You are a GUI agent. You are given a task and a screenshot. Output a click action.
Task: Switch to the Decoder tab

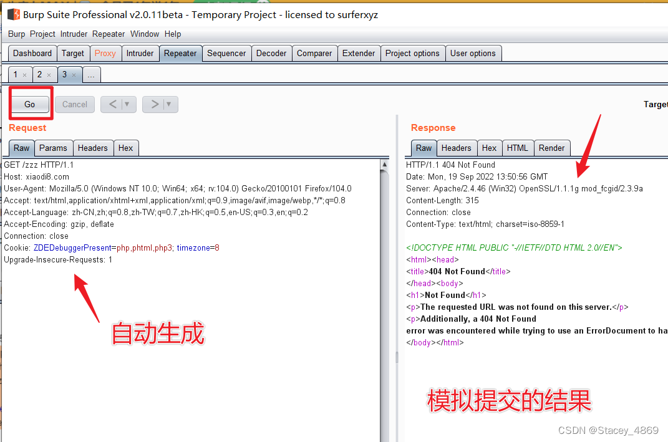271,53
